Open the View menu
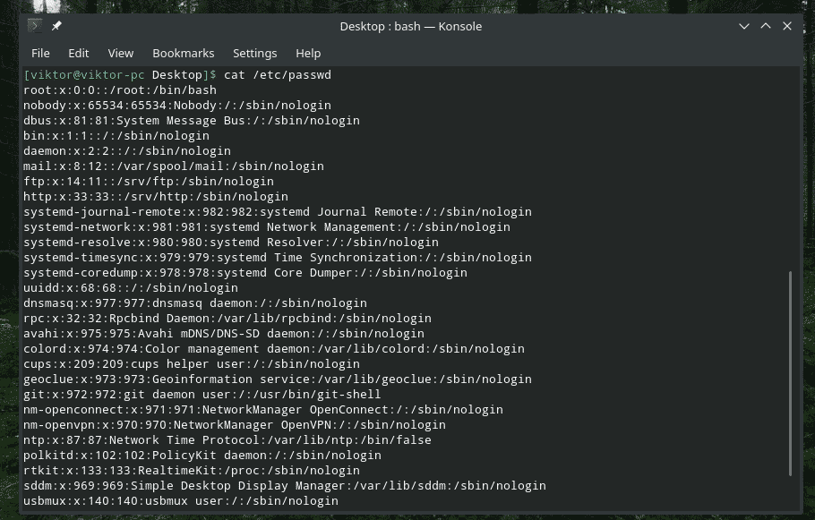Screen dimensions: 815x520 (121, 53)
